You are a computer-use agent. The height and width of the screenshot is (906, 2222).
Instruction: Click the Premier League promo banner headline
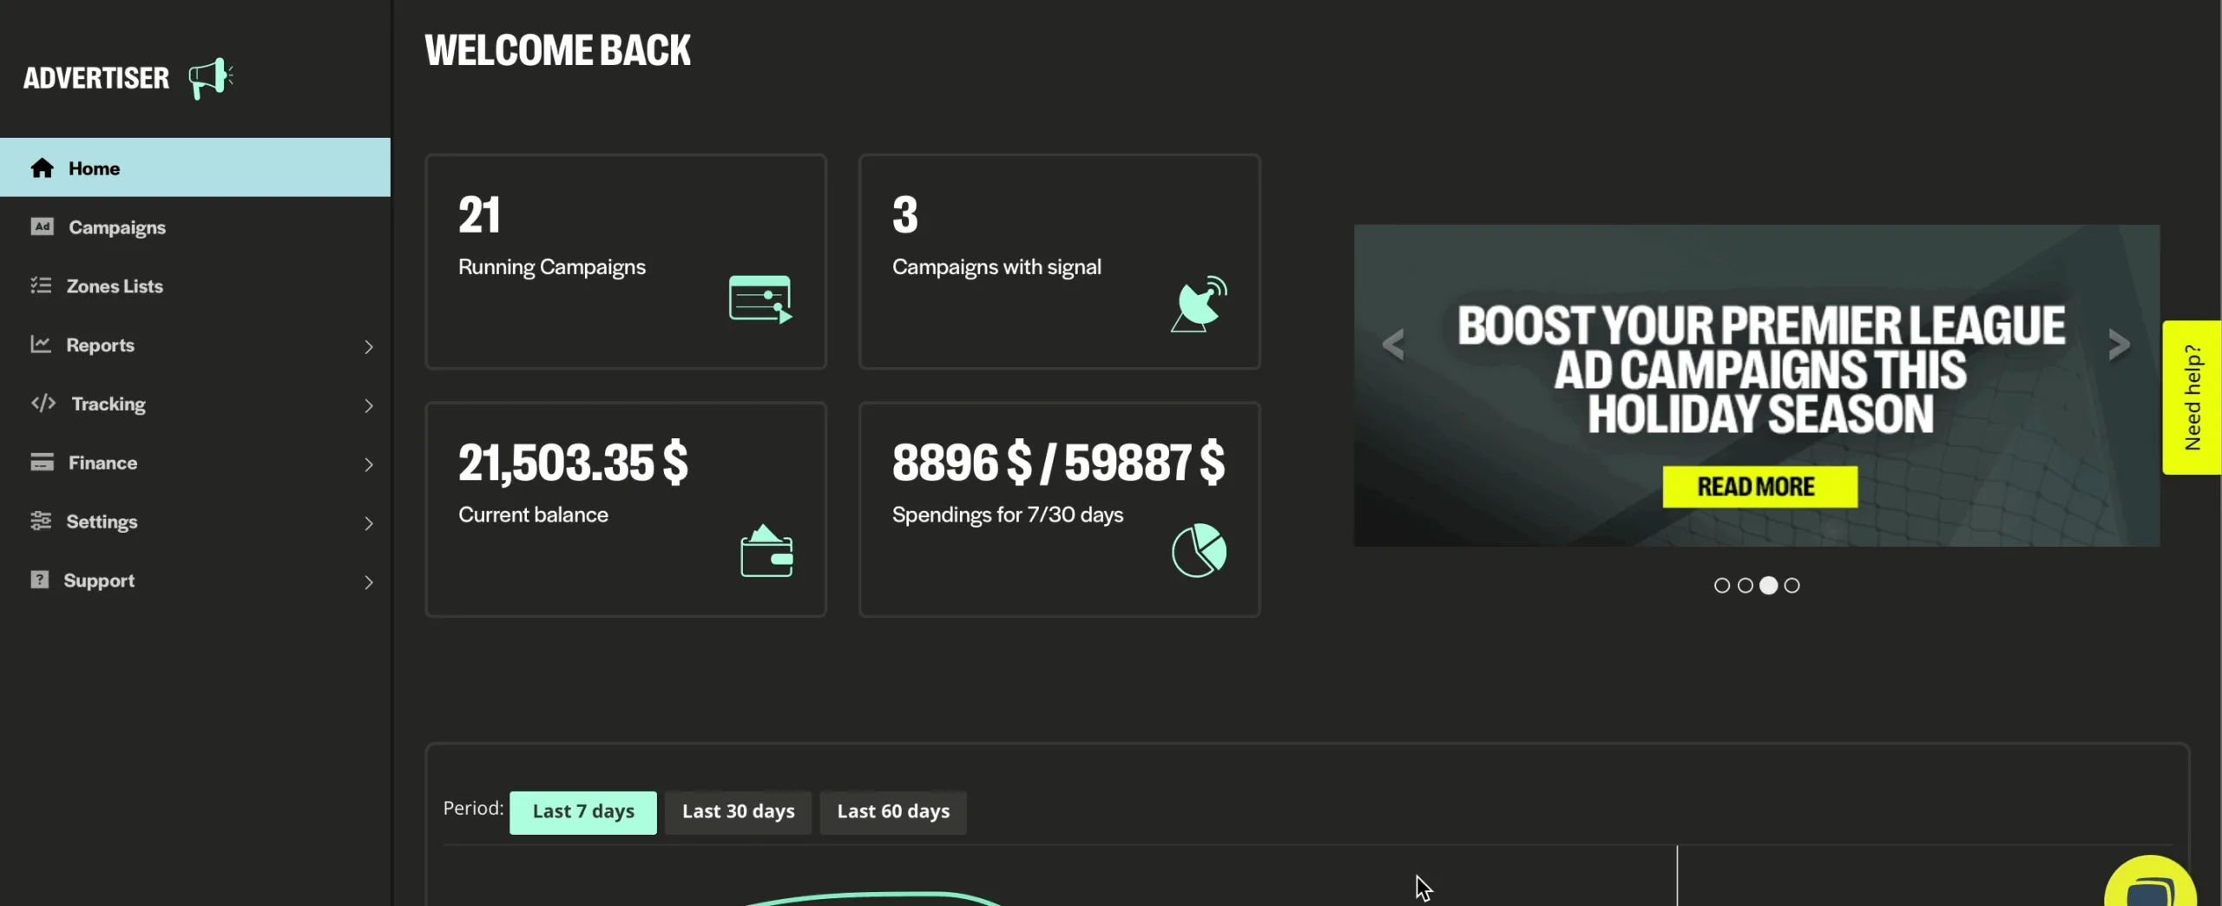pyautogui.click(x=1760, y=369)
